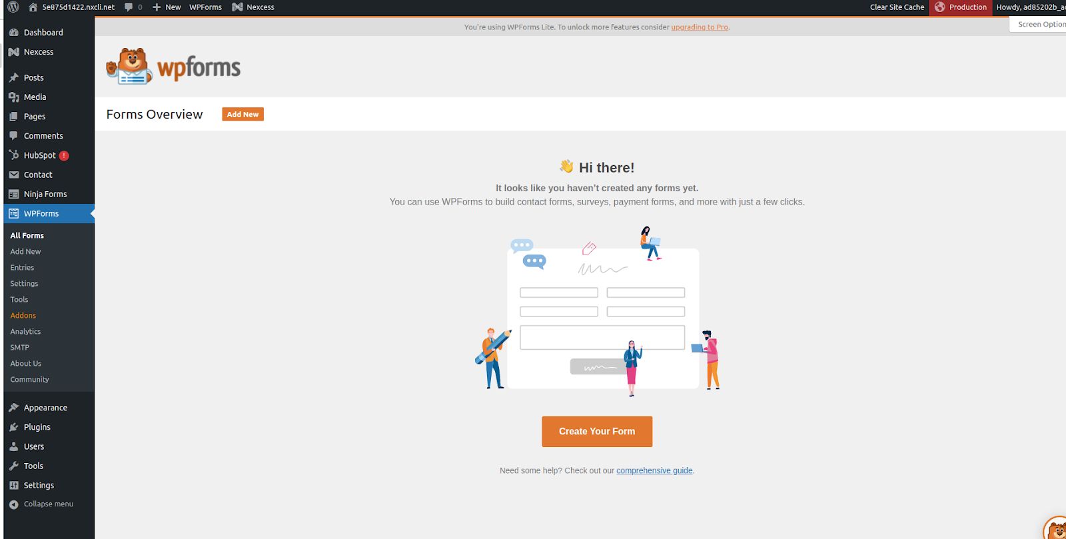The image size is (1066, 539).
Task: Click the Plugins plug icon
Action: tap(14, 427)
